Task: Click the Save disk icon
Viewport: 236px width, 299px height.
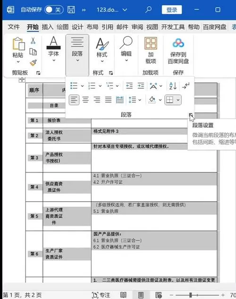Action: [x=71, y=9]
